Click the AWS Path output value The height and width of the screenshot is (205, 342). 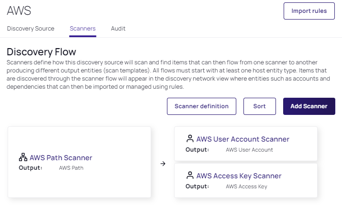coord(71,168)
